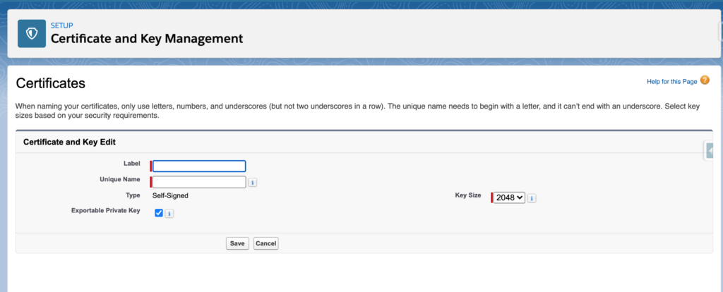Open the Key Size 2048 dropdown
Viewport: 723px width, 292px height.
point(509,198)
